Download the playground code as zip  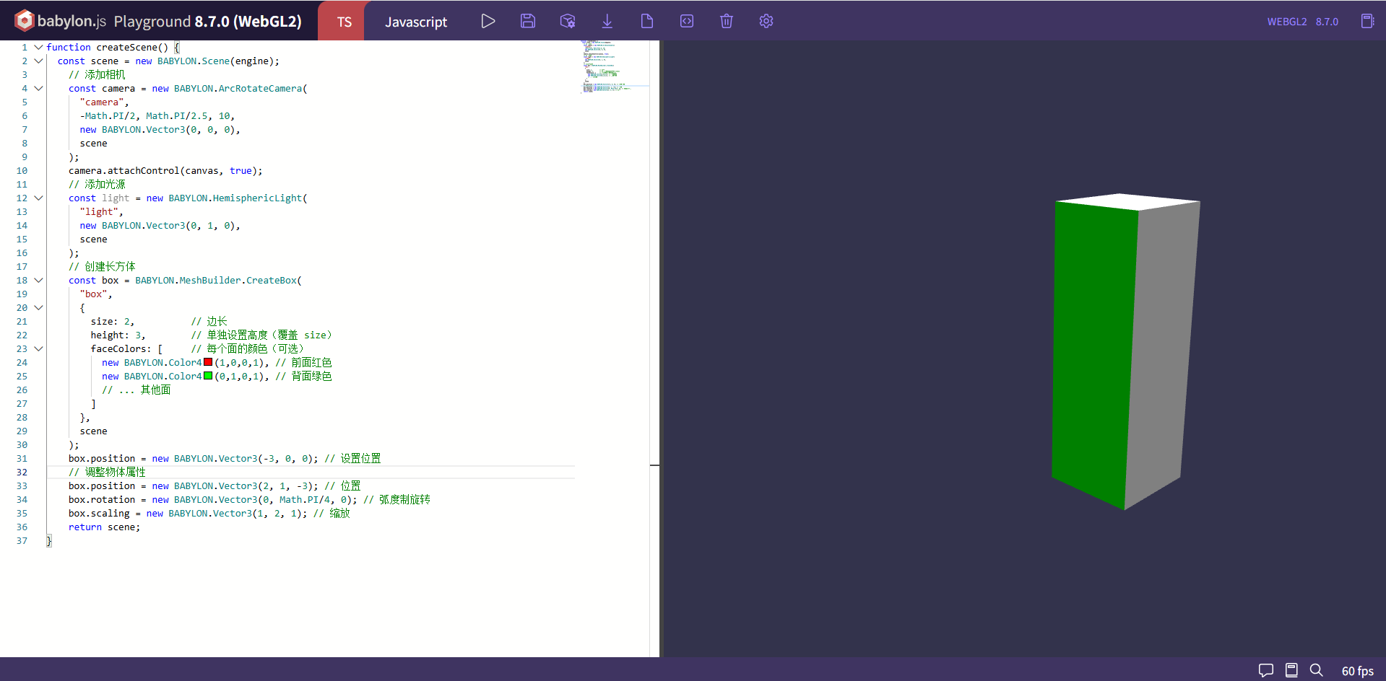coord(607,22)
